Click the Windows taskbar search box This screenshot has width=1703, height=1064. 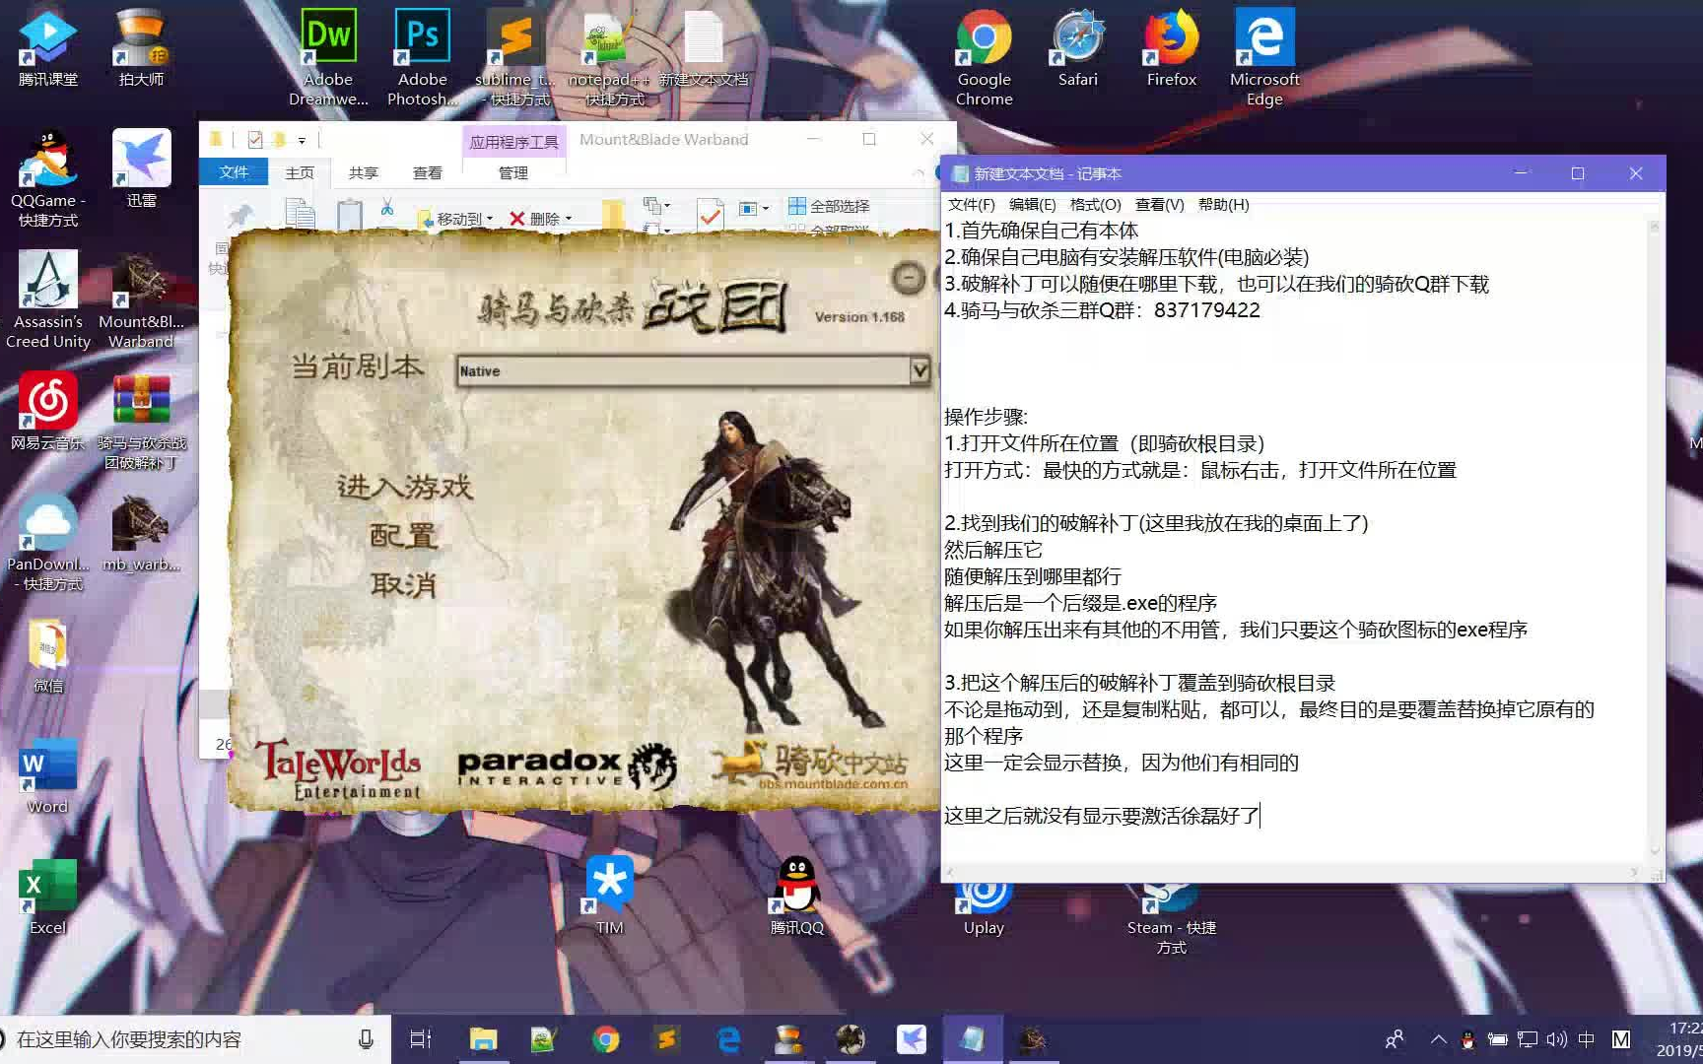[x=195, y=1039]
